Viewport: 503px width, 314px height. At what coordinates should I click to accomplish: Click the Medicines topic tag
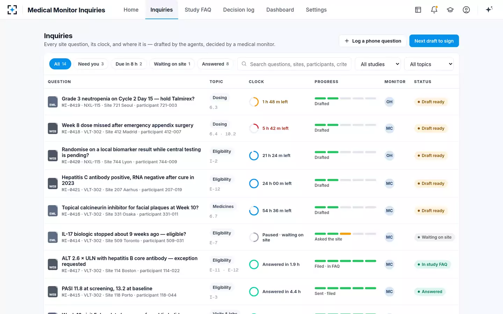tap(223, 207)
